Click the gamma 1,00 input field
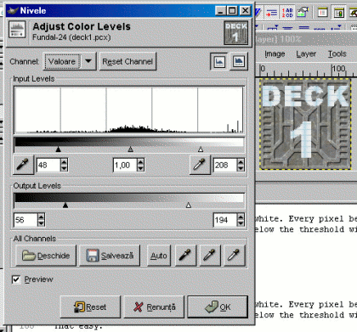 click(125, 165)
